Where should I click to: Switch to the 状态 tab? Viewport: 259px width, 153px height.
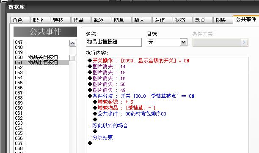click(182, 20)
